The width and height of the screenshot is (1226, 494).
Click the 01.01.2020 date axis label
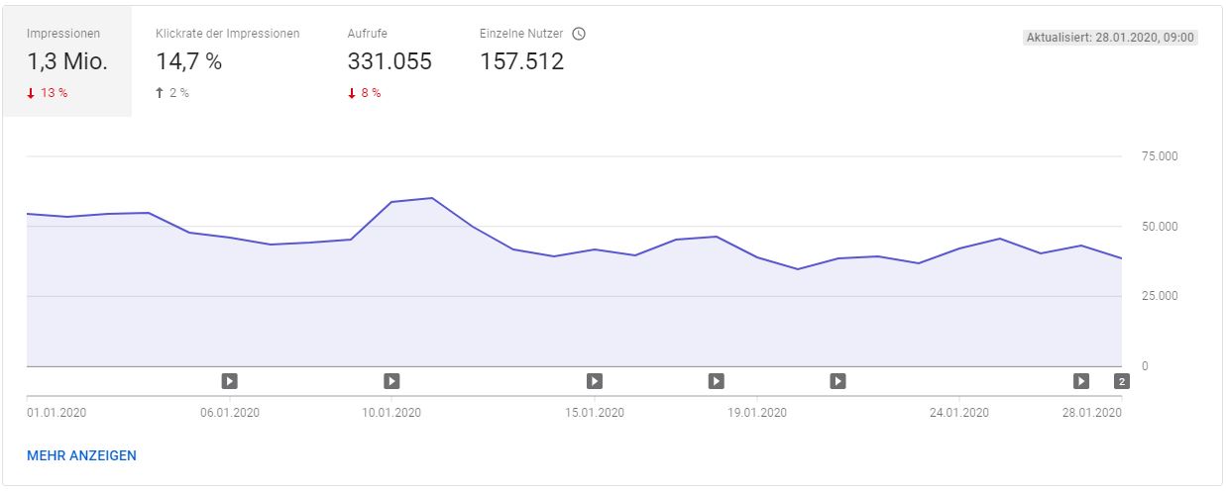pyautogui.click(x=56, y=413)
